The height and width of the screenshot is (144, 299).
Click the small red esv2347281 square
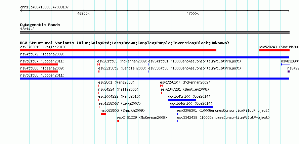pyautogui.click(x=162, y=93)
